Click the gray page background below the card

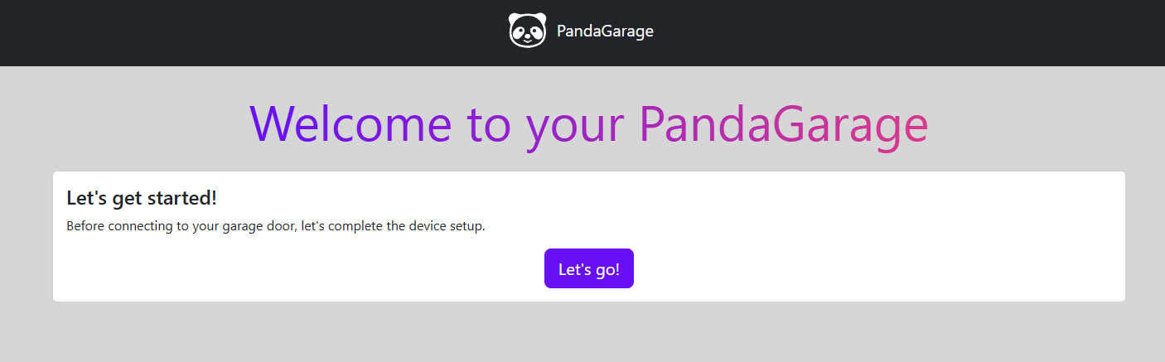pyautogui.click(x=582, y=333)
